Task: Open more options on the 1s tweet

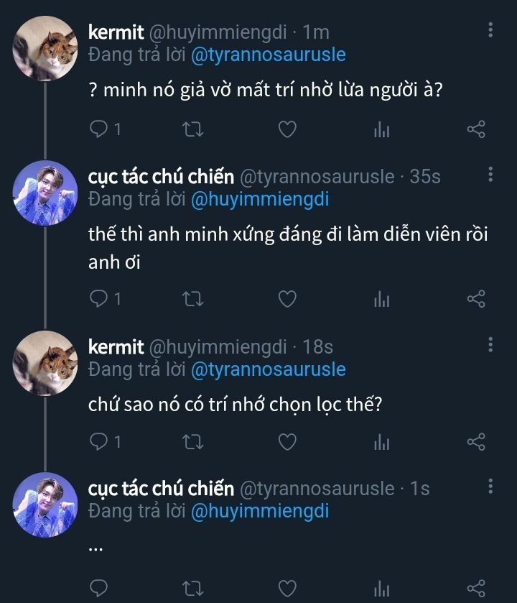Action: tap(490, 487)
